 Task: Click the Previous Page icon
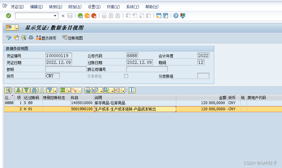[135, 16]
